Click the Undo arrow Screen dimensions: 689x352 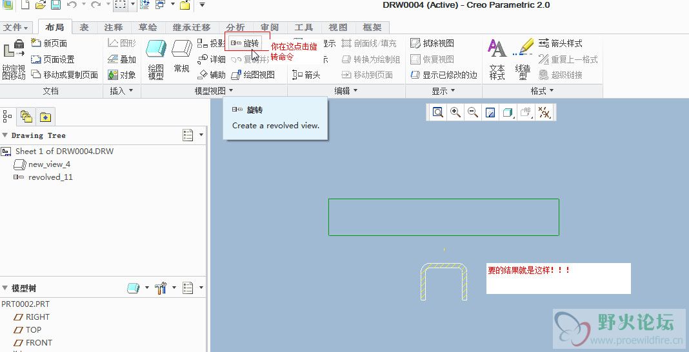pyautogui.click(x=72, y=5)
